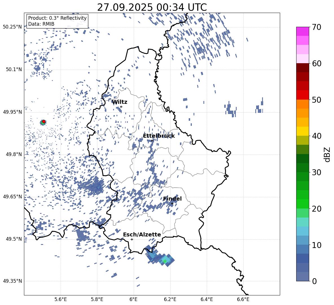334x305 pixels.
Task: Click the colorbar 50 tick label
Action: pos(317,100)
